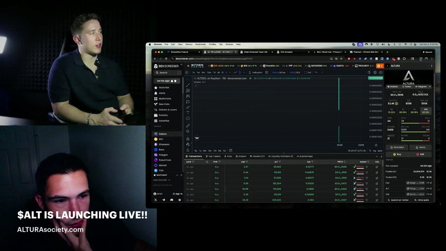This screenshot has width=446, height=251.
Task: Open ALTURA Website link
Action: [x=392, y=86]
